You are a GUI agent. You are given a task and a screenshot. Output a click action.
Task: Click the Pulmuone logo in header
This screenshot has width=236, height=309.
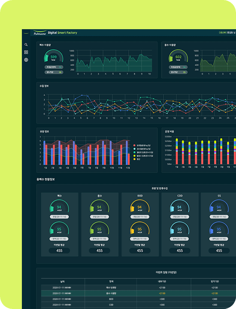[x=40, y=33]
